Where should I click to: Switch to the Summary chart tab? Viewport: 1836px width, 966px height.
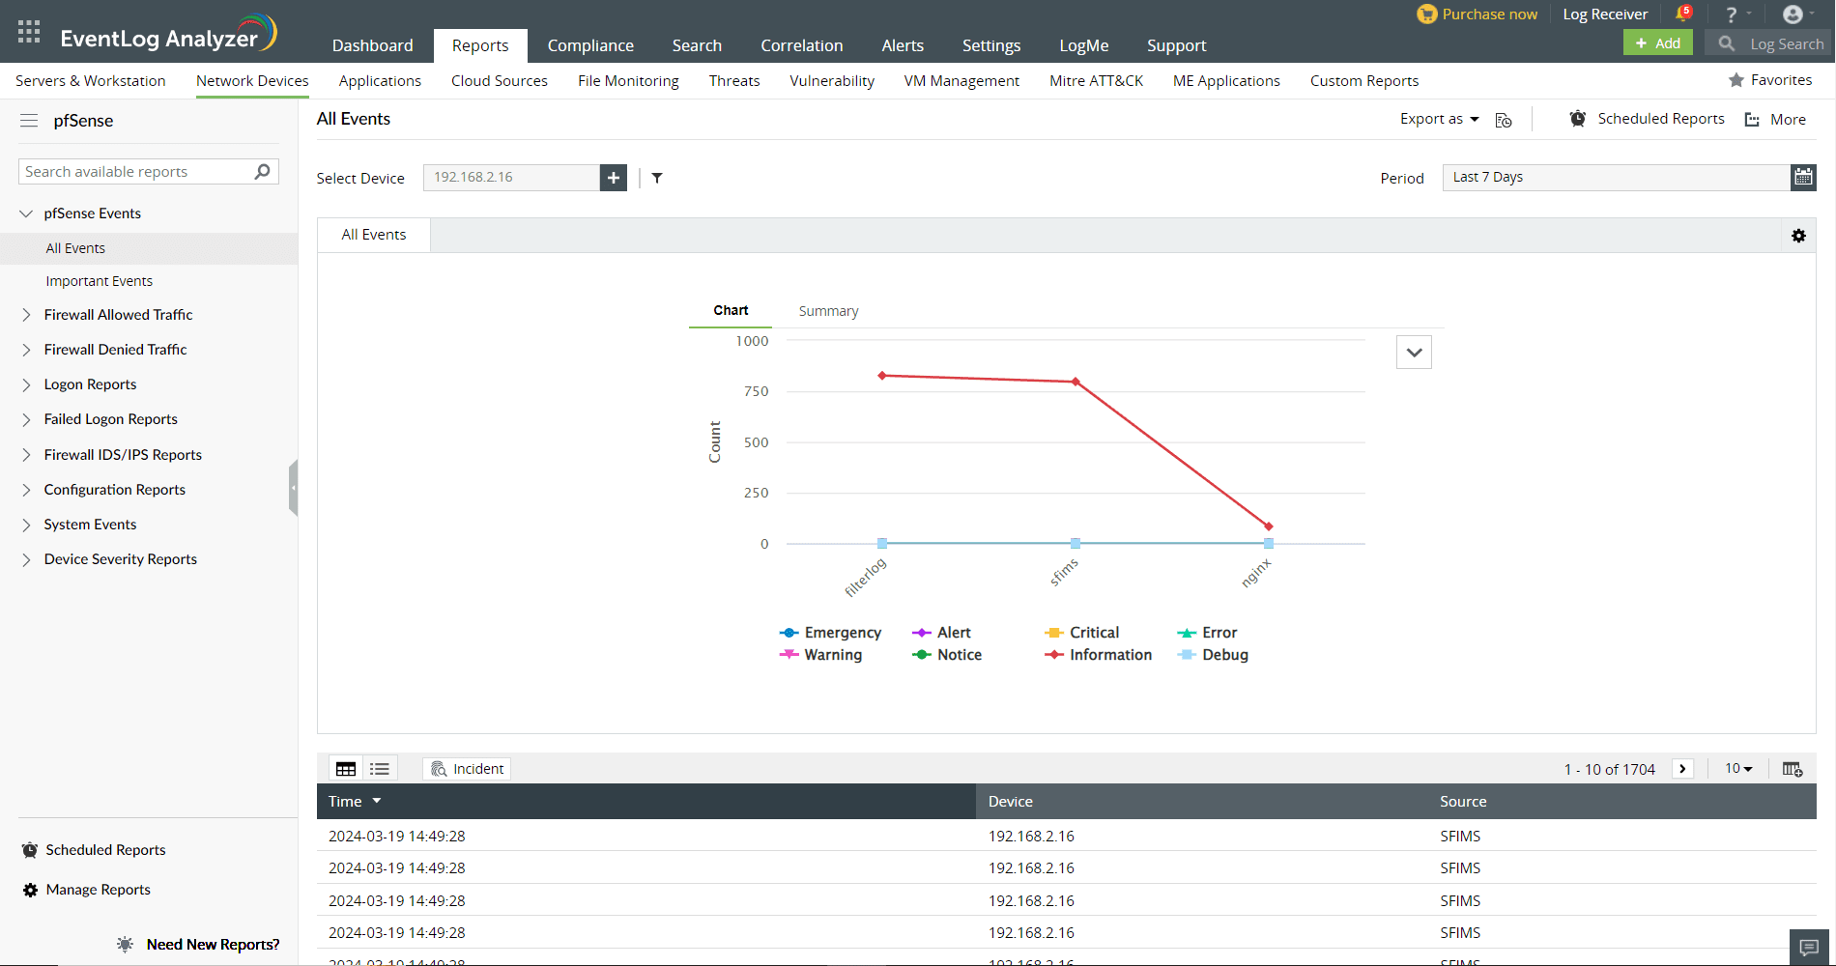(828, 310)
